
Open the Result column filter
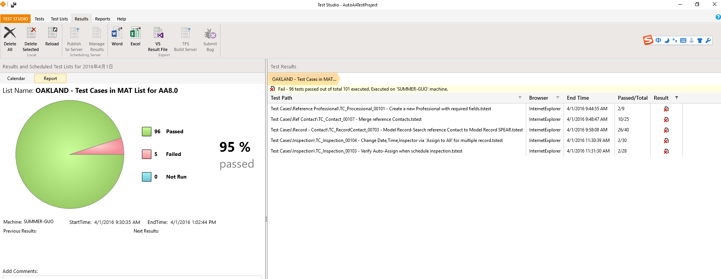point(676,98)
